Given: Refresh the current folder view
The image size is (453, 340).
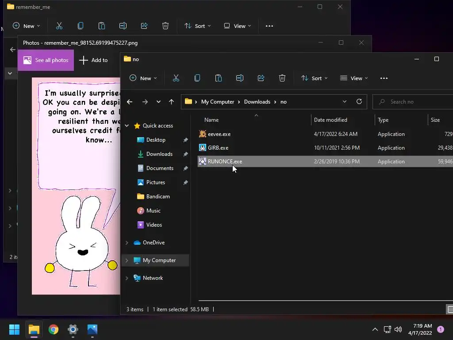Looking at the screenshot, I should pos(359,102).
